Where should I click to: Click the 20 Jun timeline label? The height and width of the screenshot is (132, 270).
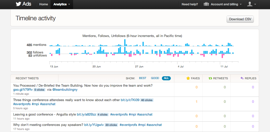pos(96,66)
